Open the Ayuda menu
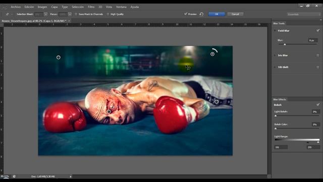 pos(135,7)
